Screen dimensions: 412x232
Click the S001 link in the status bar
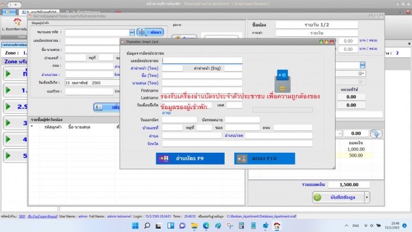click(22, 217)
